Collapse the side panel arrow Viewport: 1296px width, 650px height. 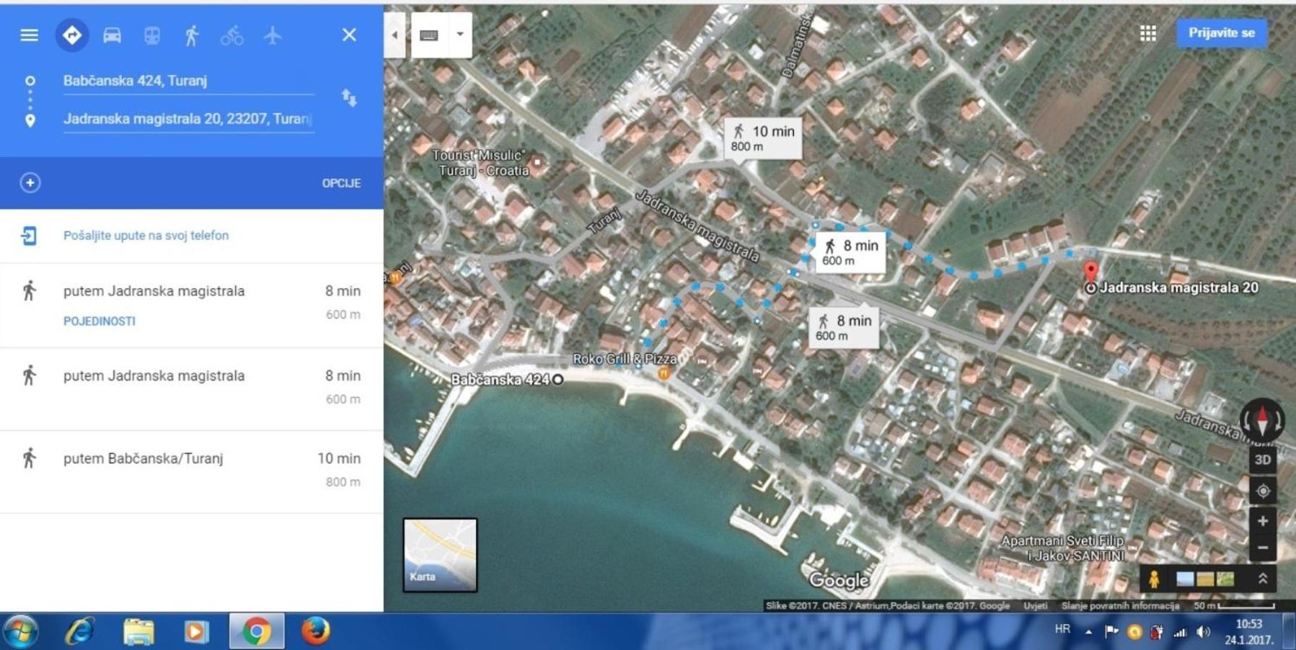[x=394, y=35]
